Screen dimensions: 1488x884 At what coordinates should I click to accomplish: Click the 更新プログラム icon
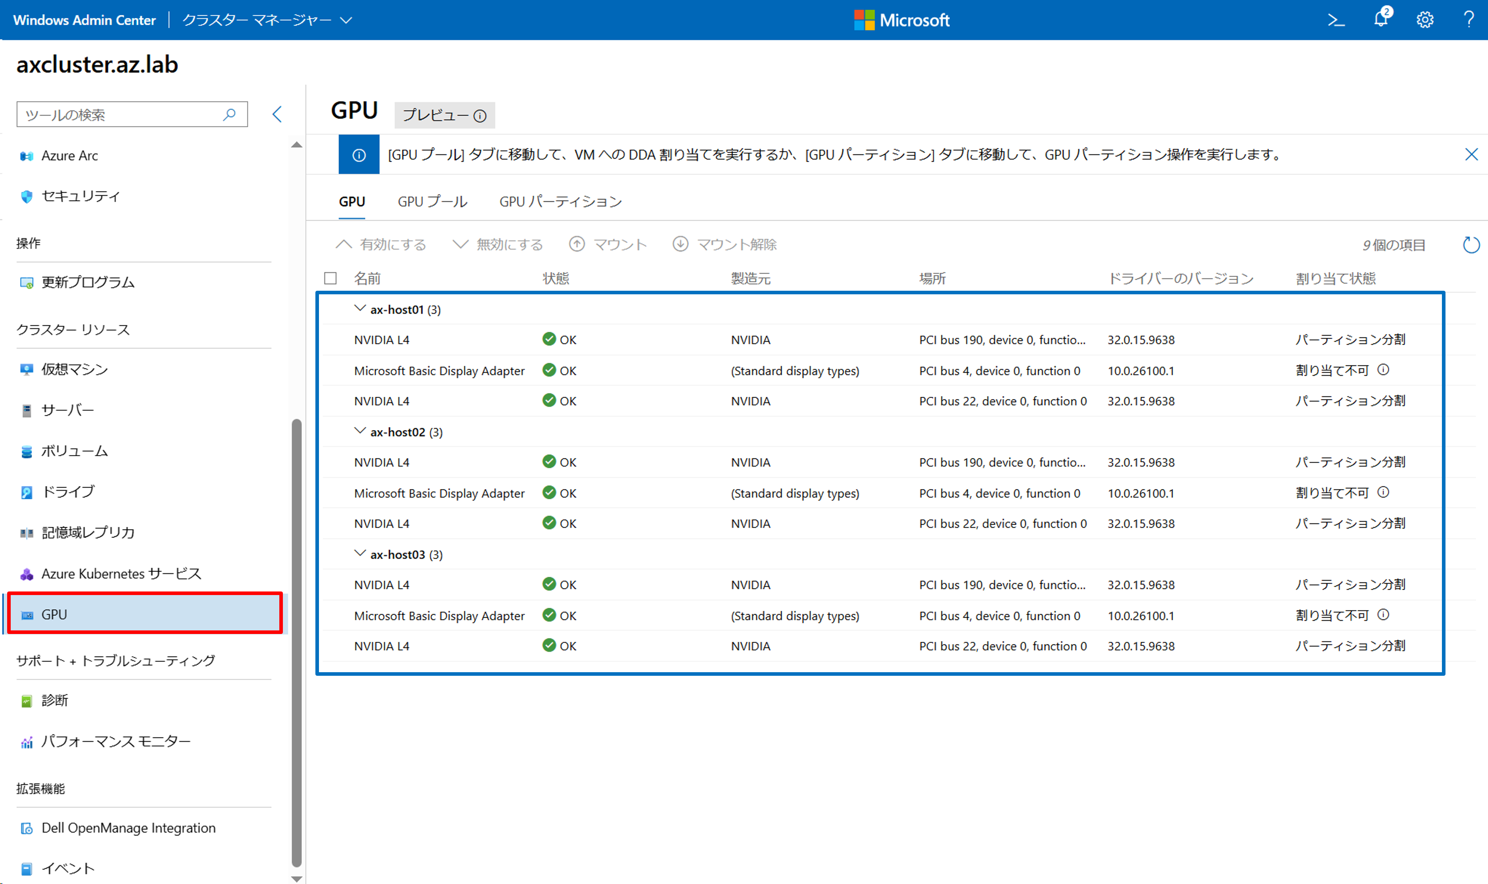(x=27, y=283)
